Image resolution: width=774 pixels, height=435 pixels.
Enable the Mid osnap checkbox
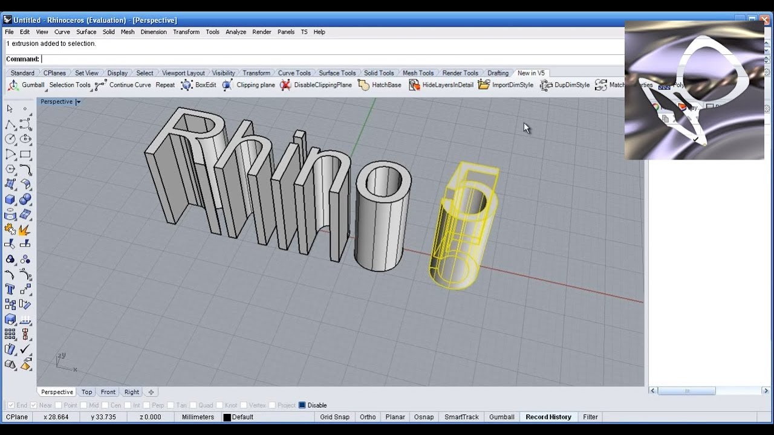click(x=83, y=405)
